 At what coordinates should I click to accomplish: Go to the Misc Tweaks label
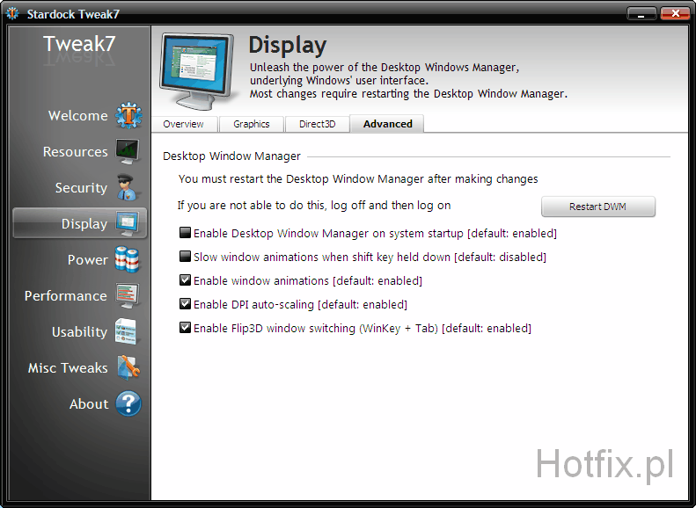pos(68,368)
